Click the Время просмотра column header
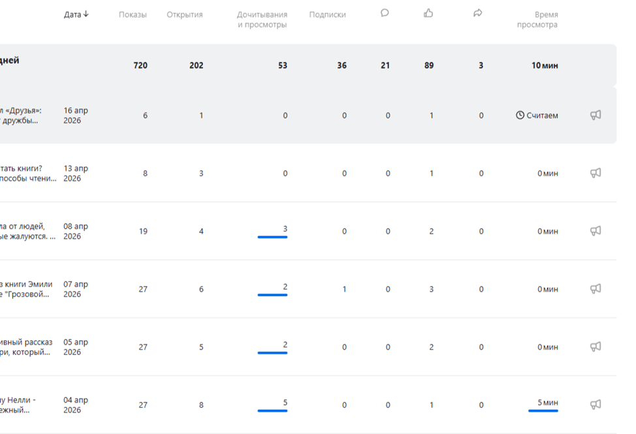The image size is (636, 434). pos(537,20)
